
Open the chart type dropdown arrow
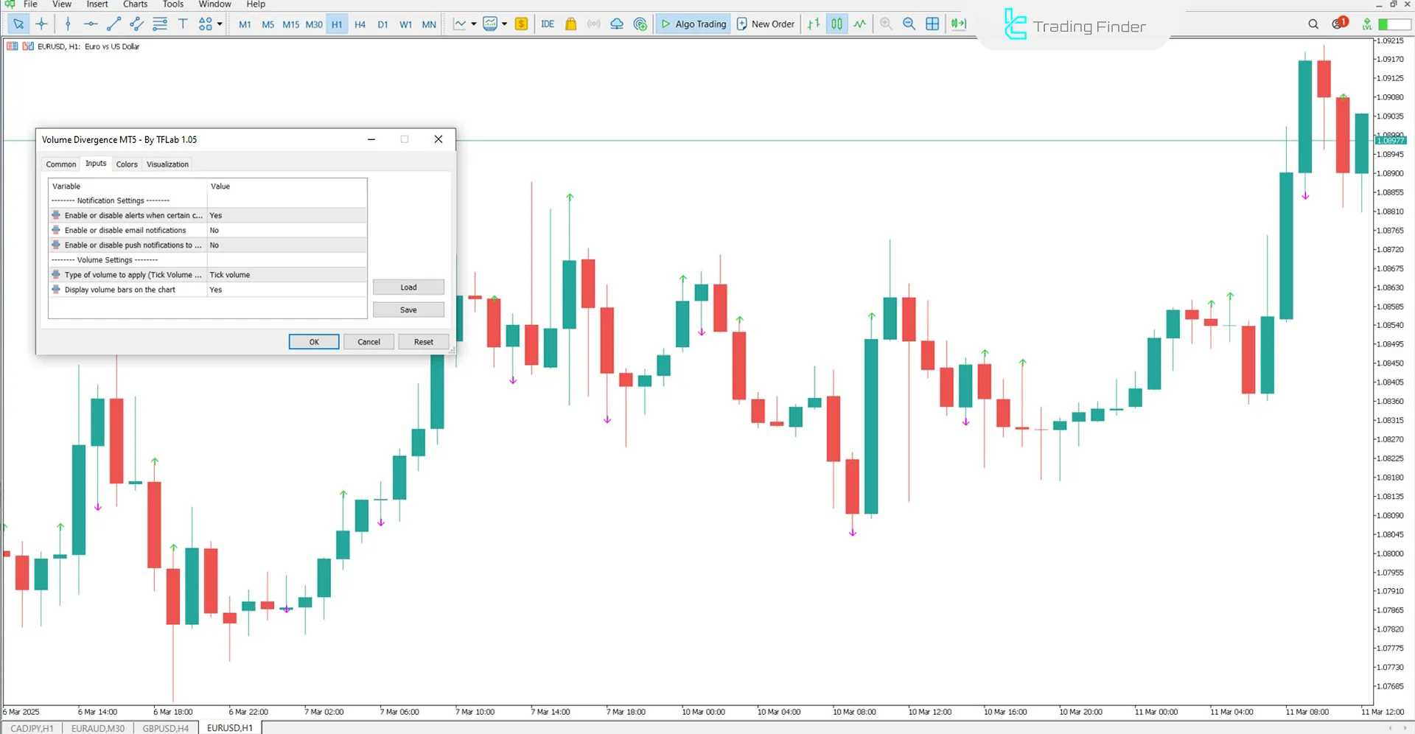click(x=475, y=24)
